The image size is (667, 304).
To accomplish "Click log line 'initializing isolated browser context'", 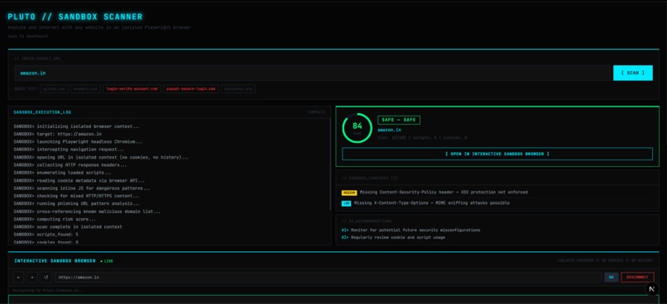I will point(76,126).
